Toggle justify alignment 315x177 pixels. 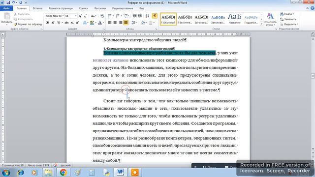(x=126, y=23)
